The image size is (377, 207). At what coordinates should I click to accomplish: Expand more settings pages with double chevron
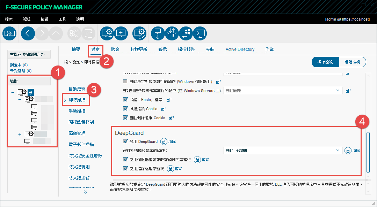[85, 192]
